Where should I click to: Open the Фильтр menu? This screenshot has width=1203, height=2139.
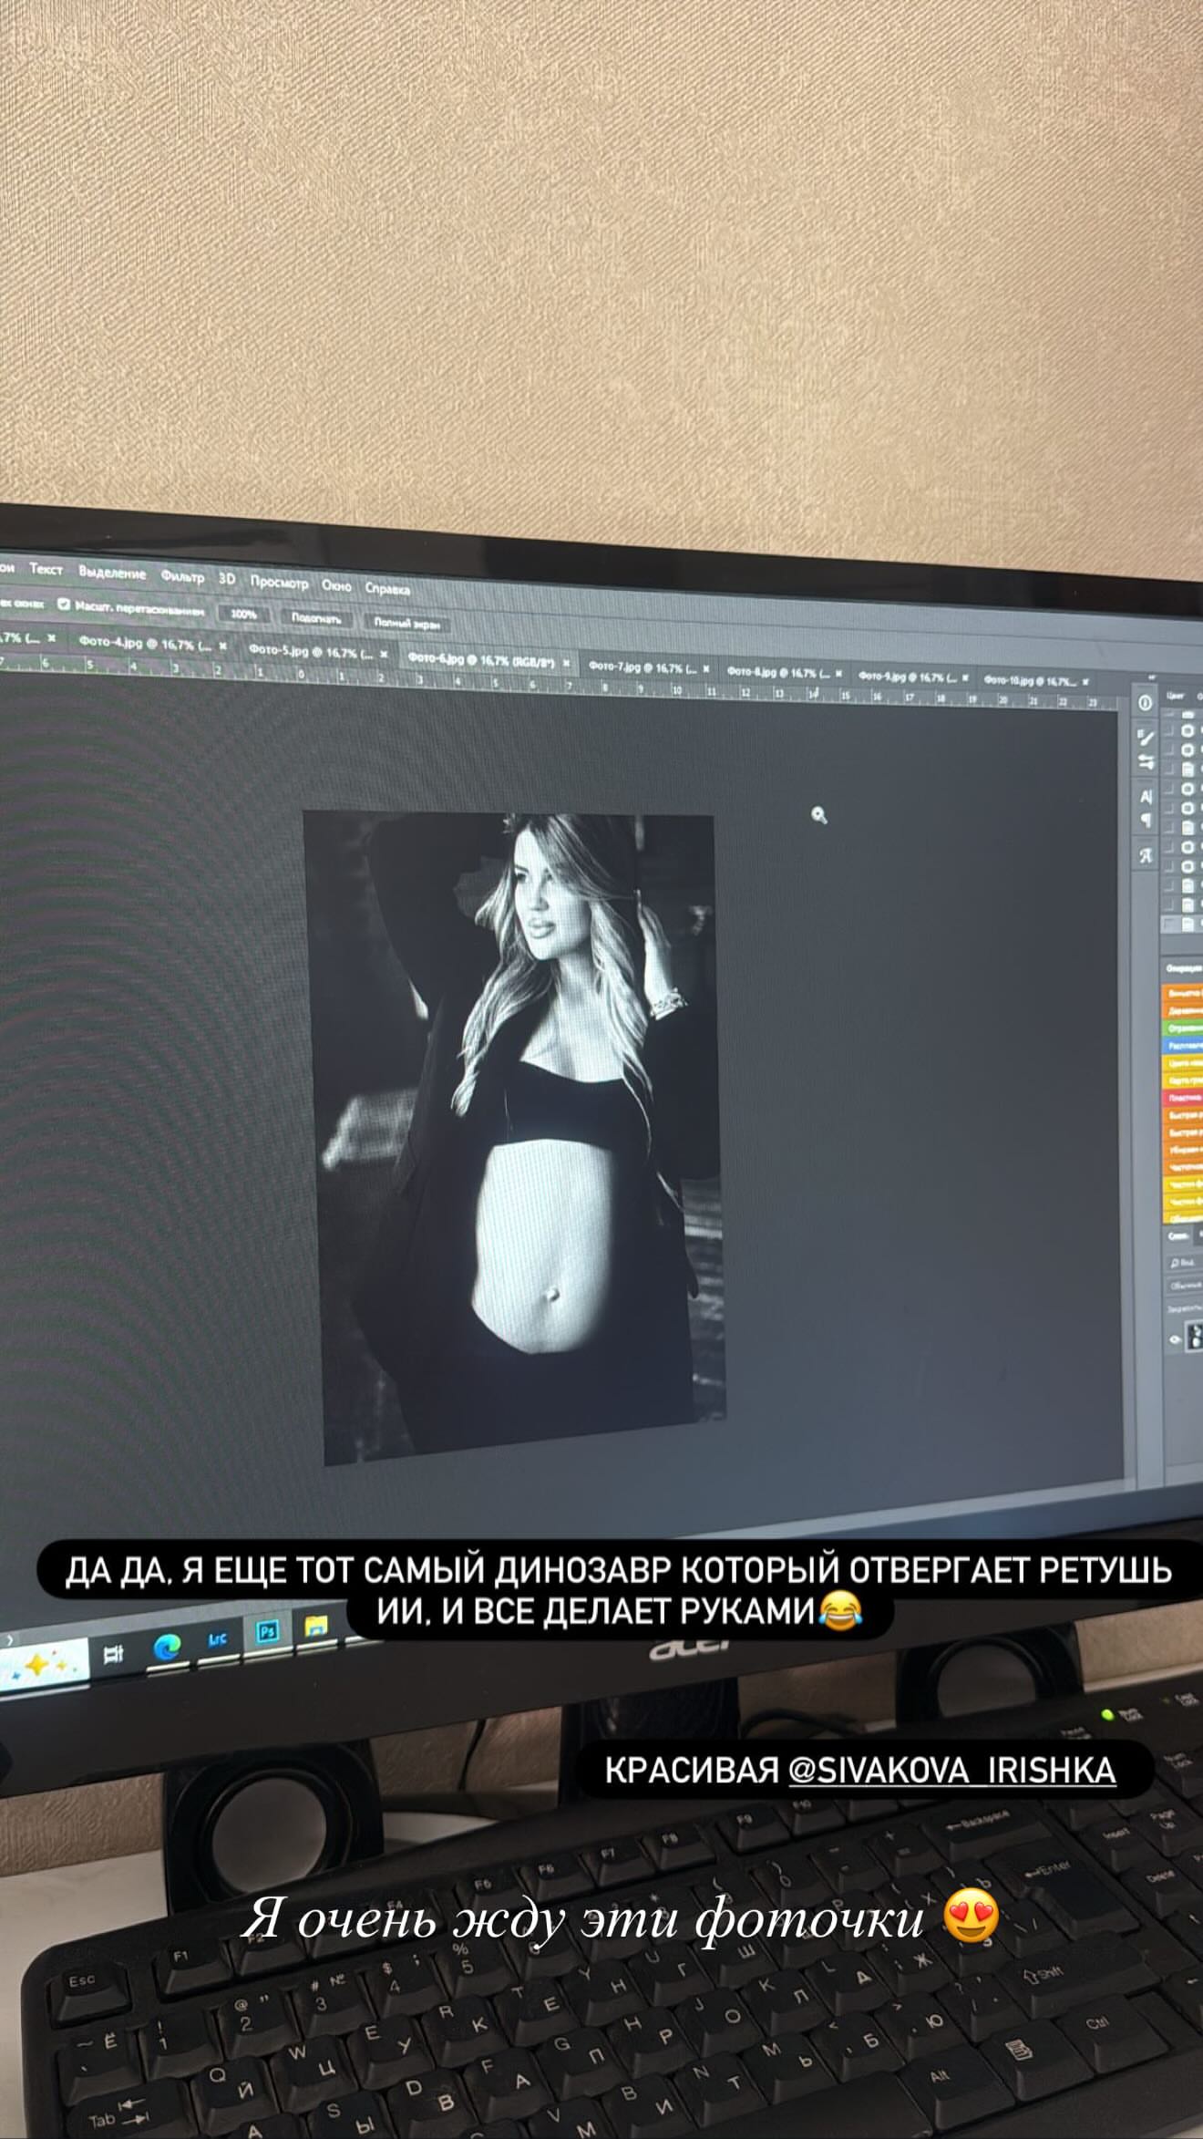point(182,576)
